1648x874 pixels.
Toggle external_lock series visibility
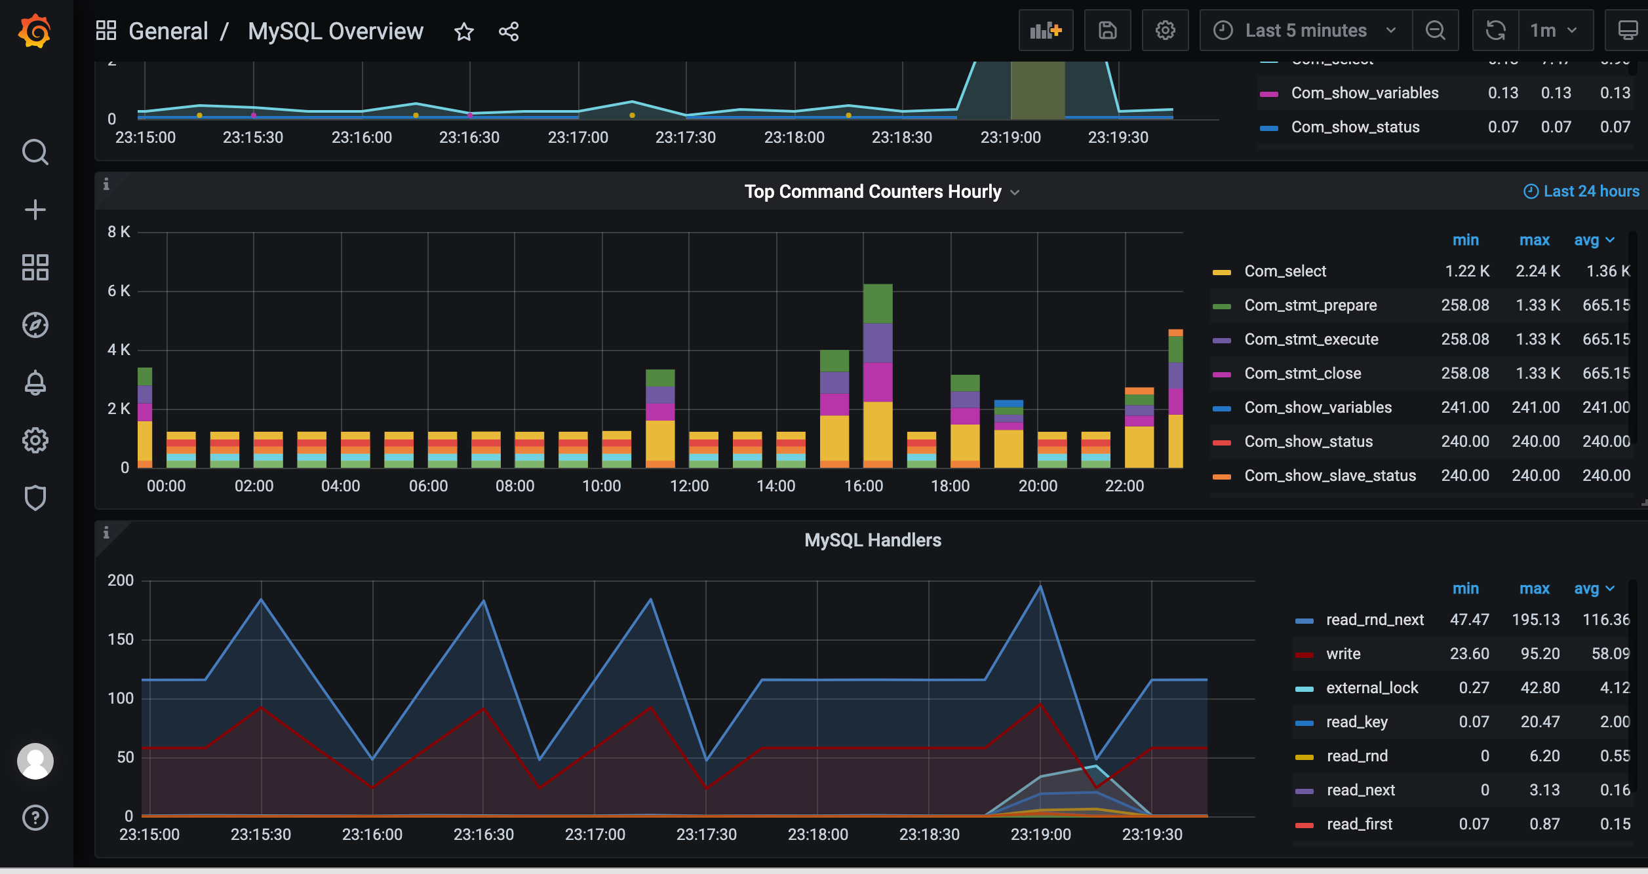1372,688
